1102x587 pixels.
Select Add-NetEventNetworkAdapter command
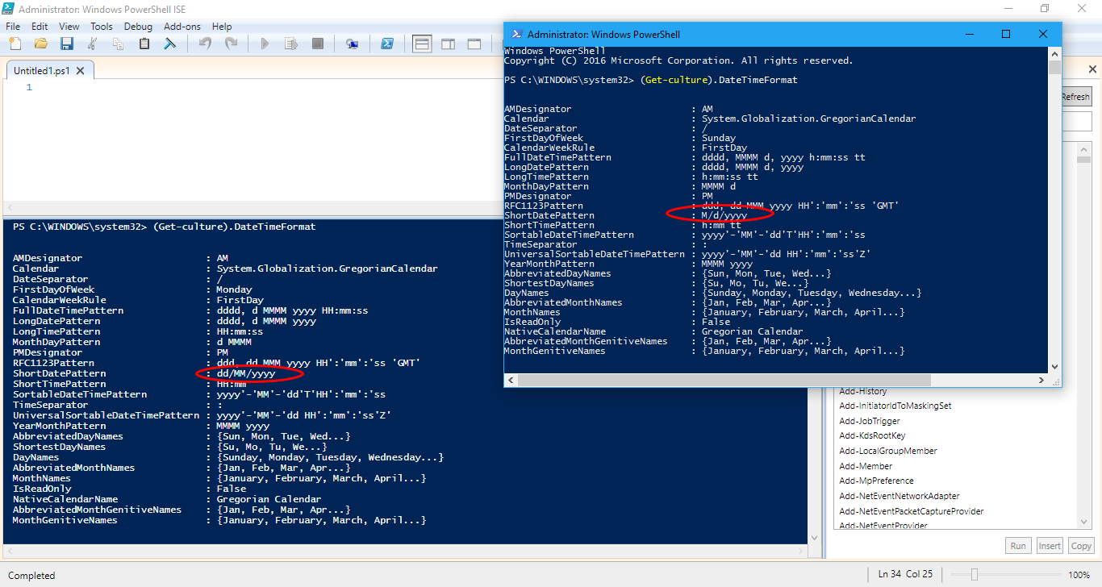tap(900, 496)
